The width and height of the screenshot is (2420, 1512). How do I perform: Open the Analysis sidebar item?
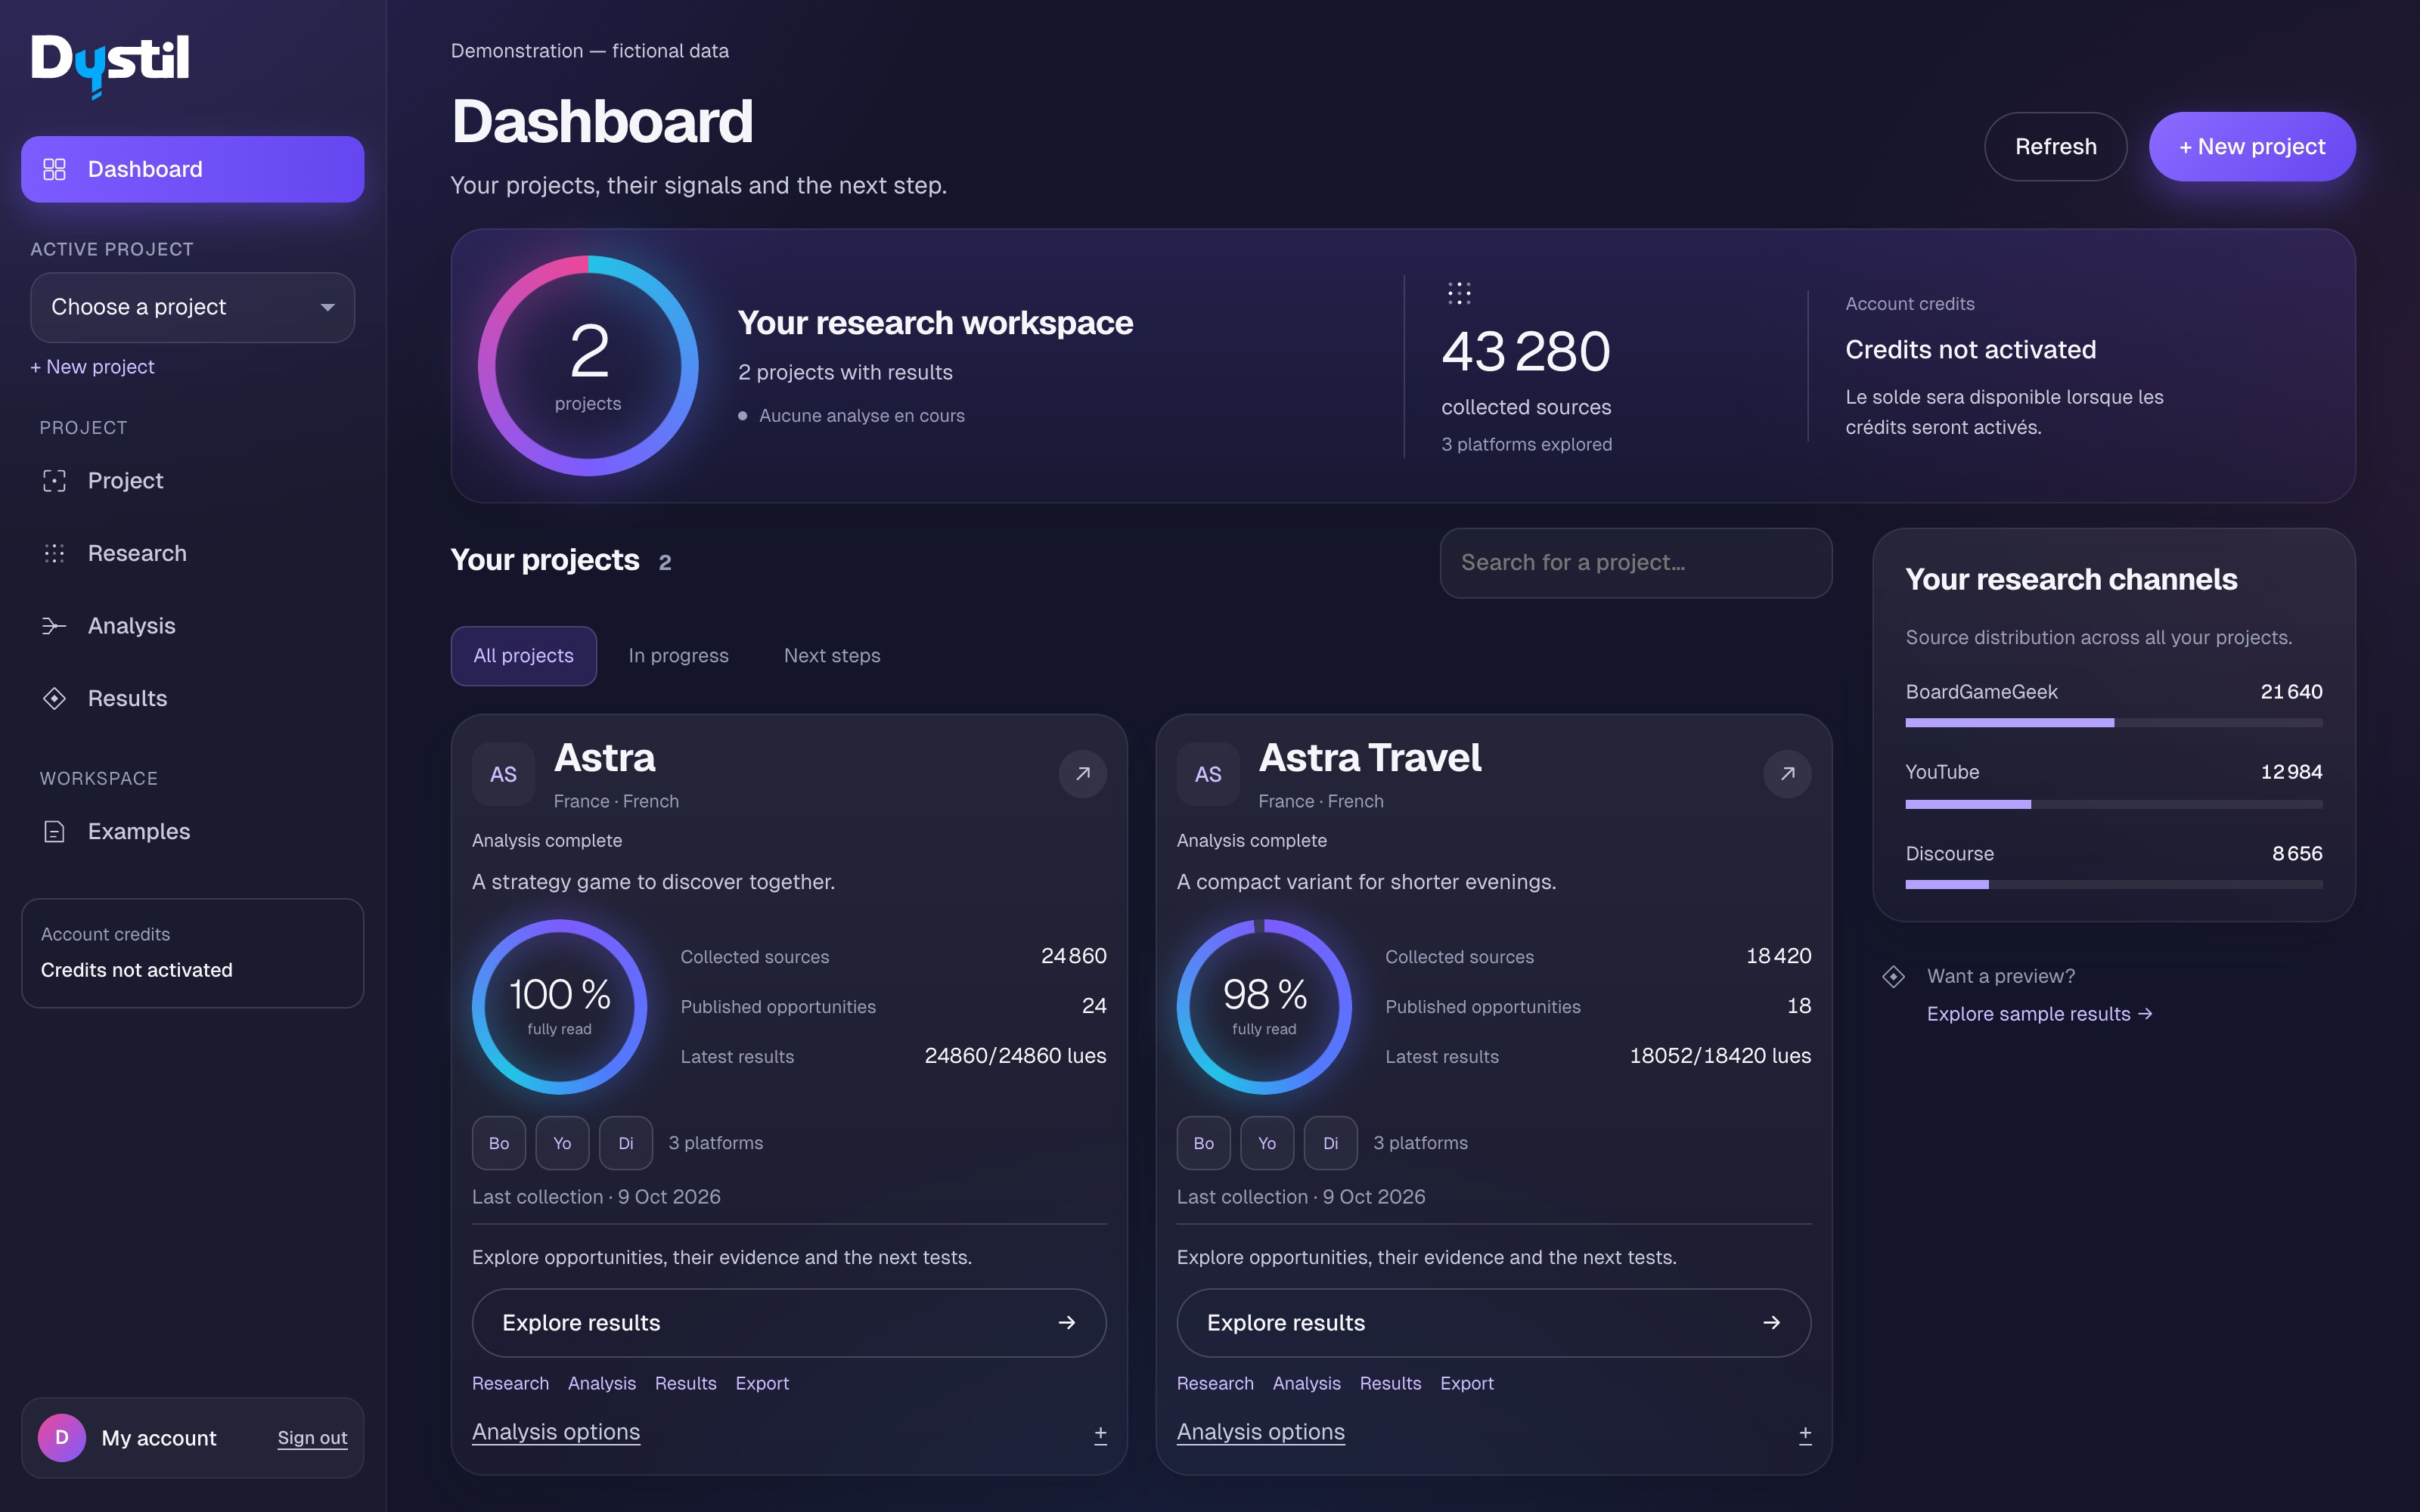[x=192, y=626]
